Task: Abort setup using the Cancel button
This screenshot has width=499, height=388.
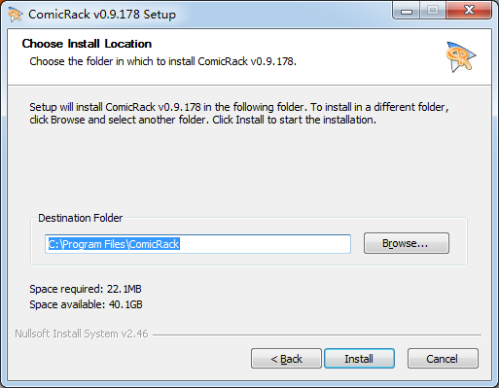Action: [443, 359]
